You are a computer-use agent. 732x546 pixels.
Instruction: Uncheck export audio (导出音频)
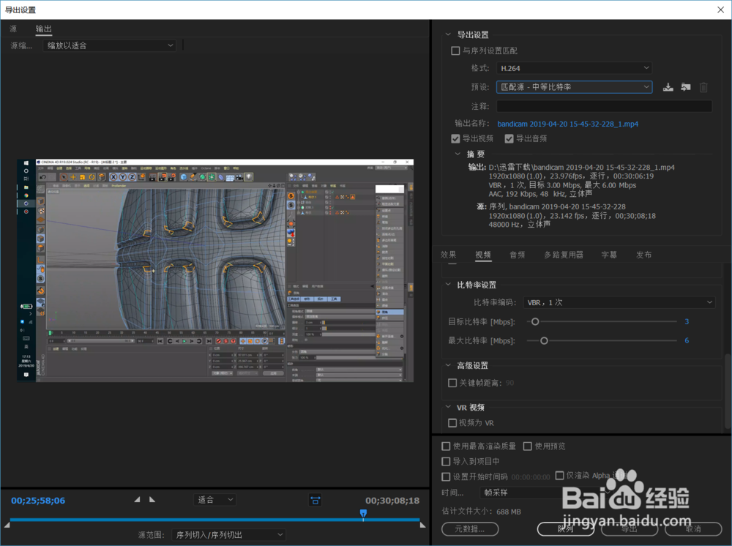509,138
